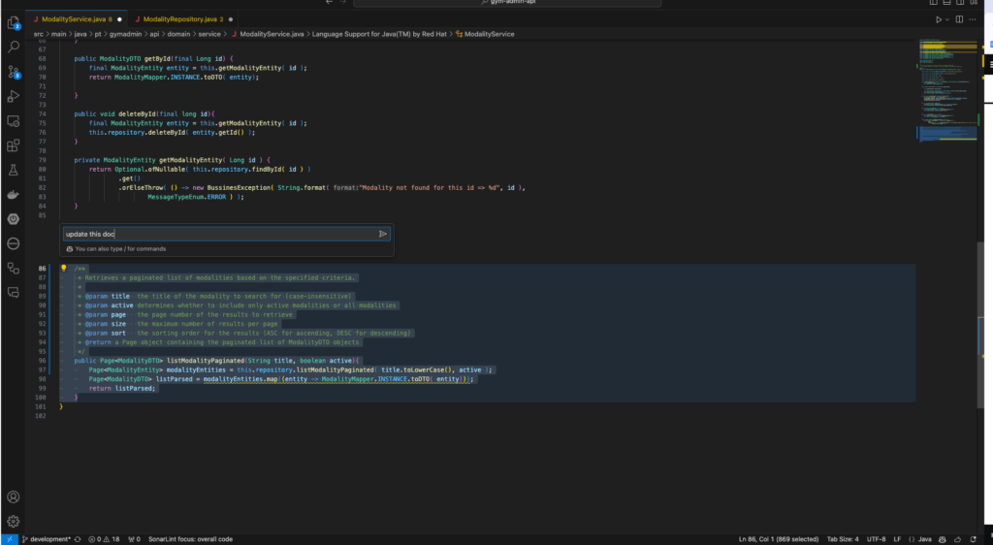Image resolution: width=993 pixels, height=545 pixels.
Task: Toggle bottom panel layout button
Action: click(x=947, y=3)
